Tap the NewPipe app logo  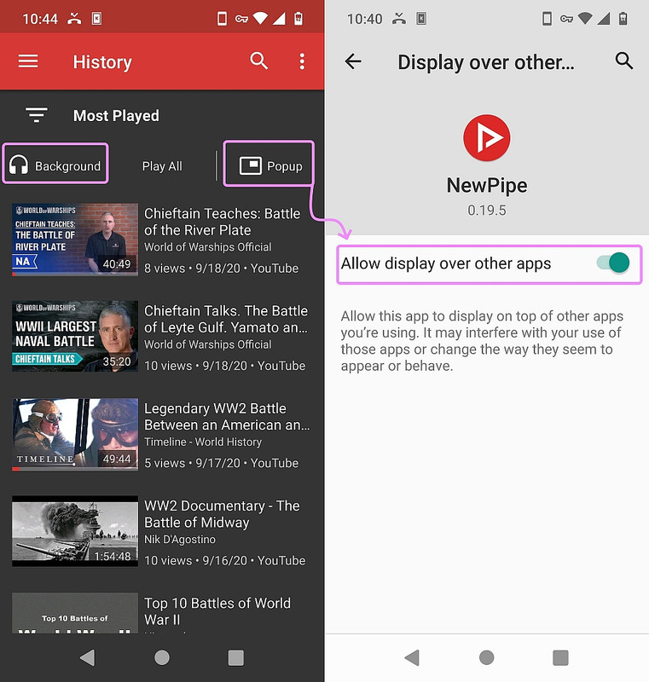tap(486, 138)
